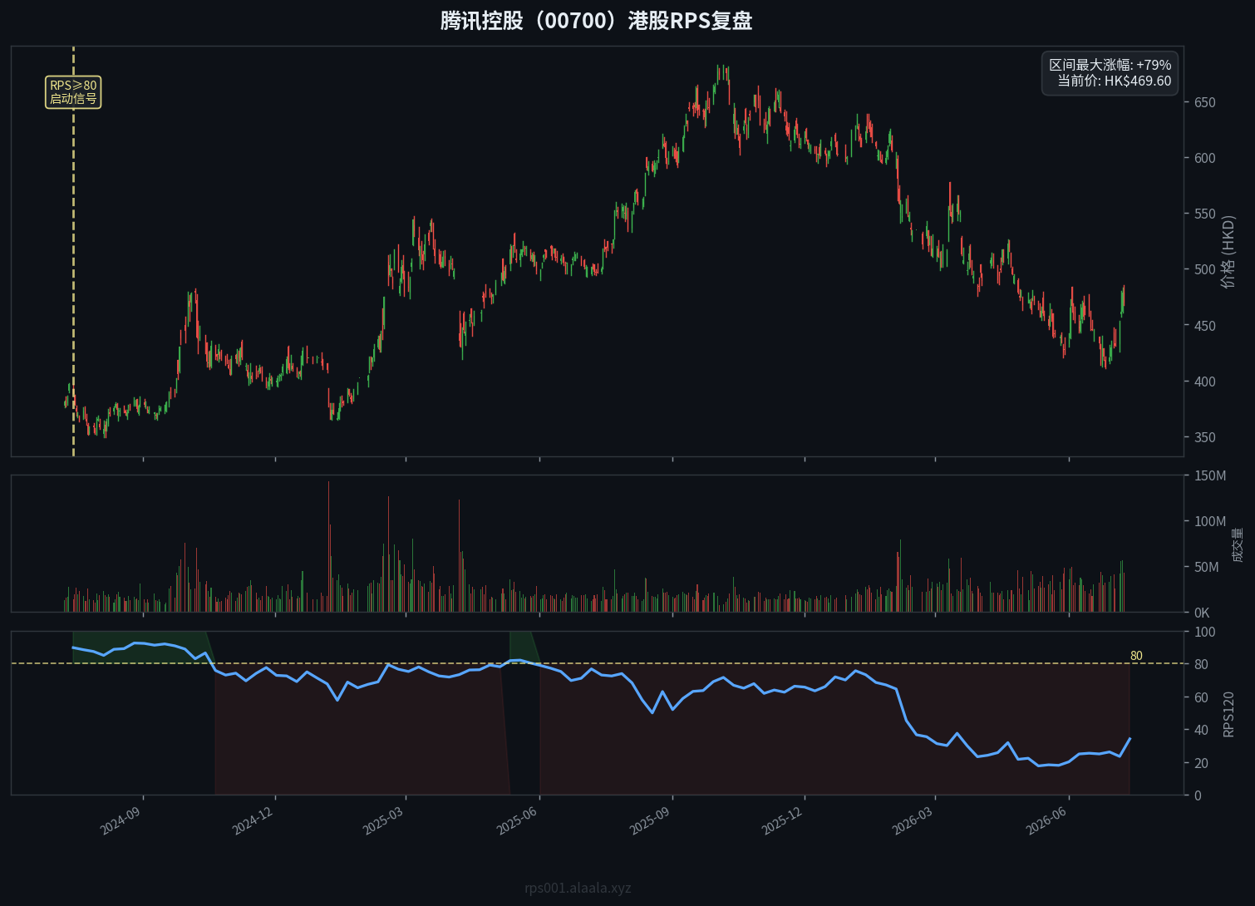Click the 150M volume axis tick label
This screenshot has height=906, width=1255.
[x=1209, y=475]
